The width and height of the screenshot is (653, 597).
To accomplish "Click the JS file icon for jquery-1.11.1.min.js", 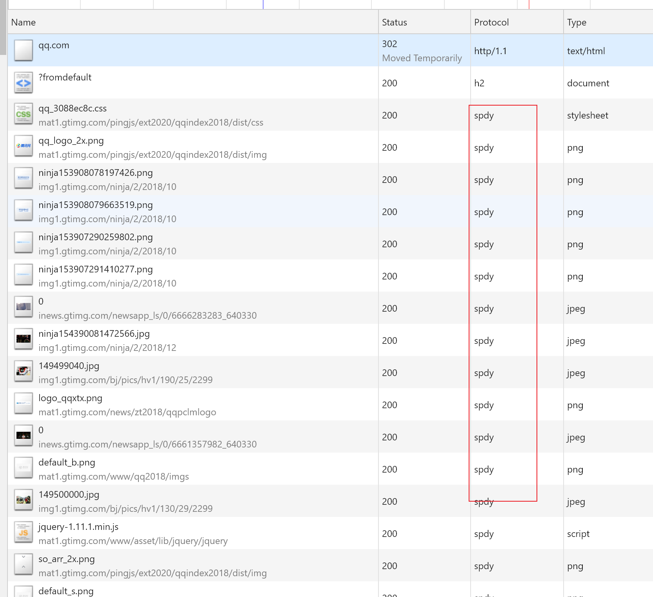I will [x=24, y=533].
